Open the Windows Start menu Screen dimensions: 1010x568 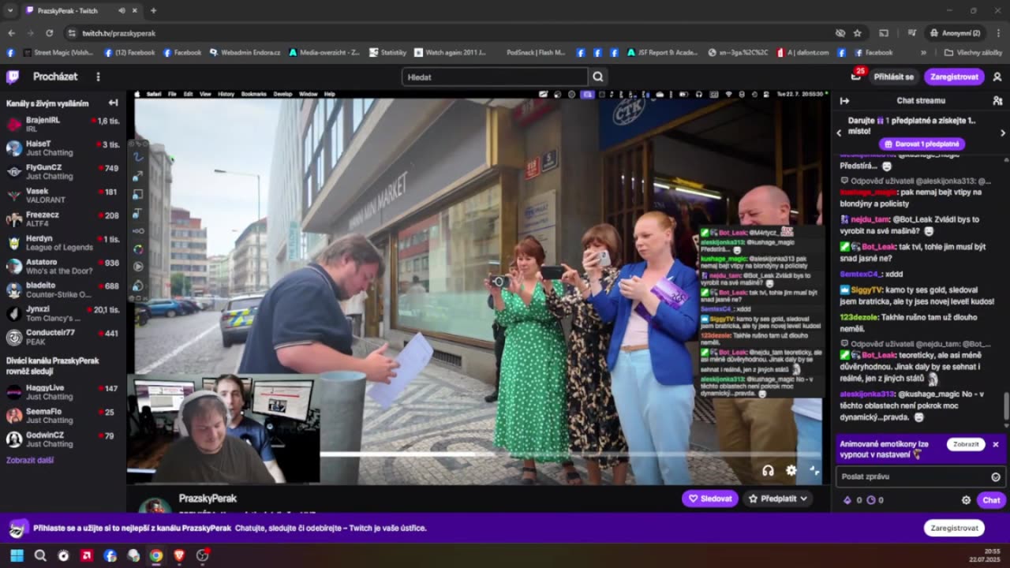point(17,555)
